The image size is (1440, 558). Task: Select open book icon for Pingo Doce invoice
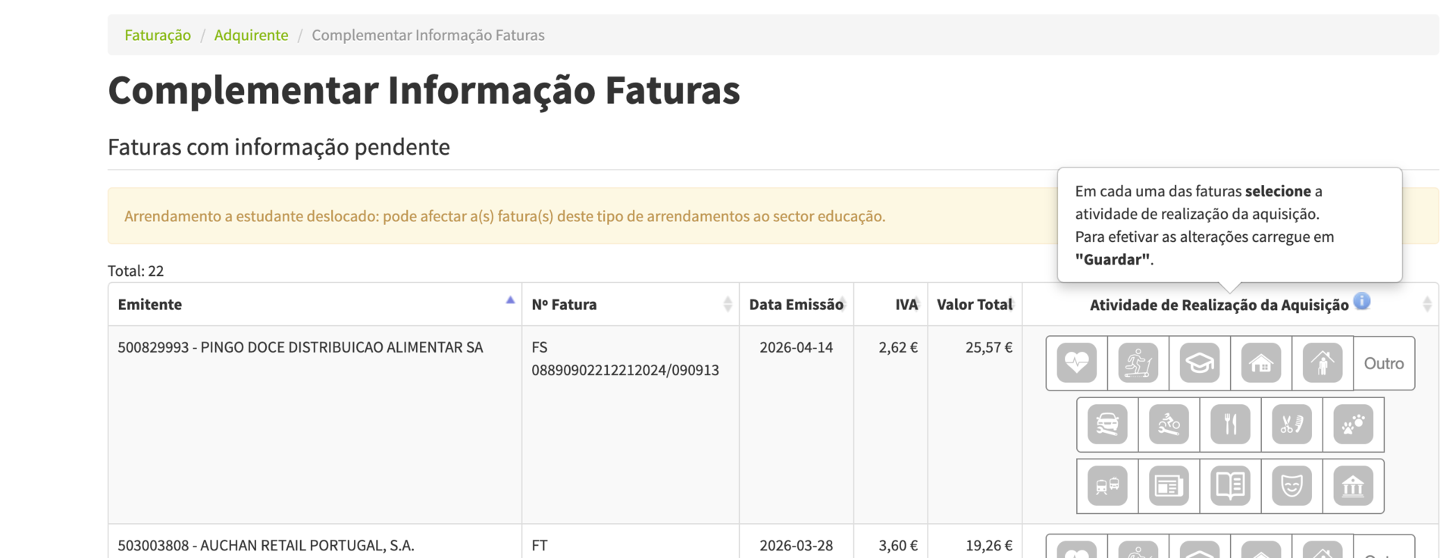(x=1230, y=486)
